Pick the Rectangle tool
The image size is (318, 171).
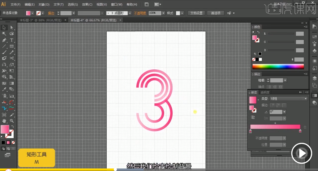(x=12, y=46)
